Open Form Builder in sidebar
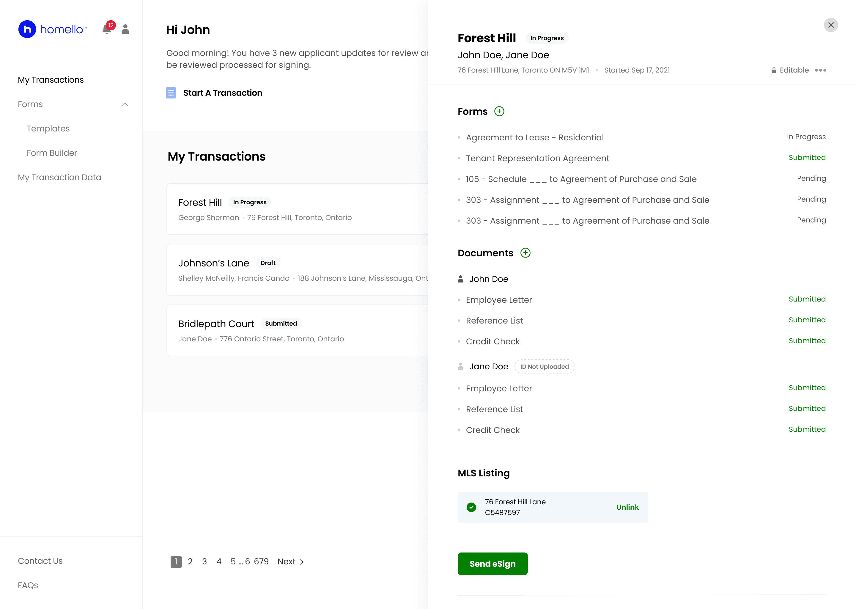 click(x=52, y=153)
